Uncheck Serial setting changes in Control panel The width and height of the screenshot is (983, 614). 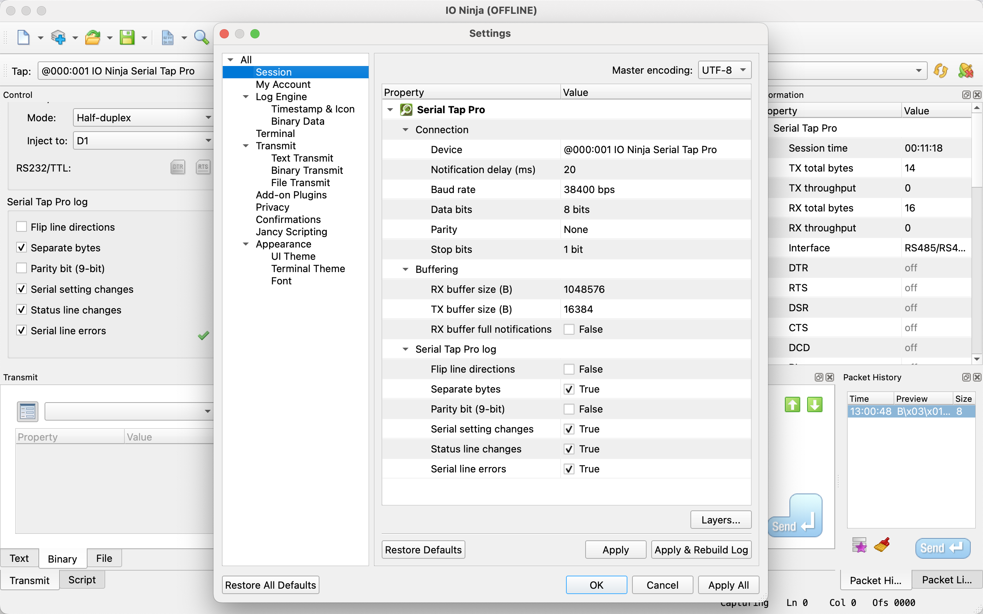22,289
